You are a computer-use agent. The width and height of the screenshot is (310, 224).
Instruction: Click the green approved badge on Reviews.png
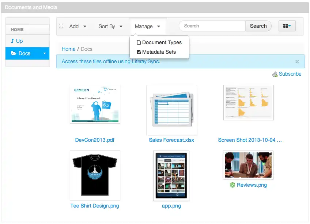[x=232, y=185]
